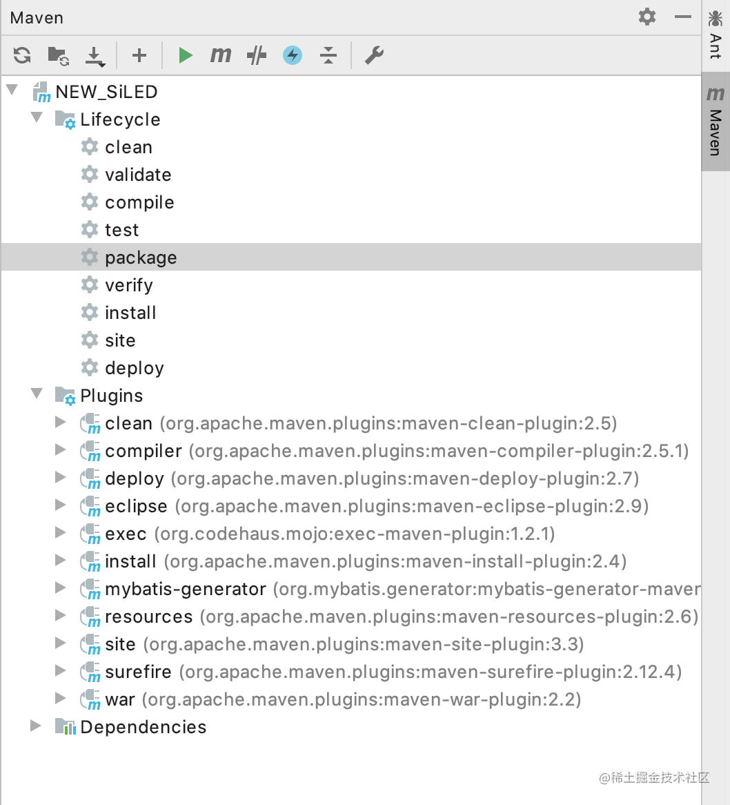Screen dimensions: 730x805
Task: Select the validate lifecycle phase
Action: coord(138,175)
